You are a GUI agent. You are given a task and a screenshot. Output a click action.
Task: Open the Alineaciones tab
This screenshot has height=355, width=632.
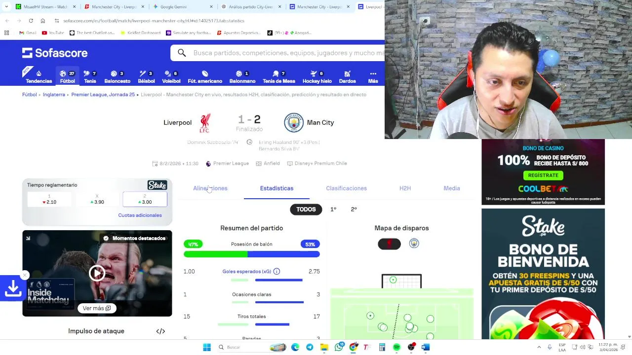pyautogui.click(x=210, y=188)
